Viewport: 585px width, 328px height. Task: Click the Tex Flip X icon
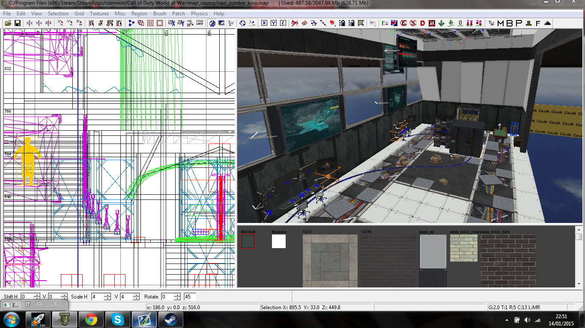click(172, 23)
